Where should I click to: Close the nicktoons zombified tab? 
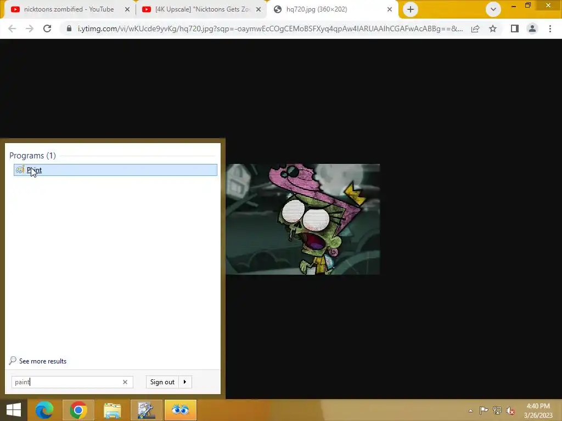[x=127, y=9]
